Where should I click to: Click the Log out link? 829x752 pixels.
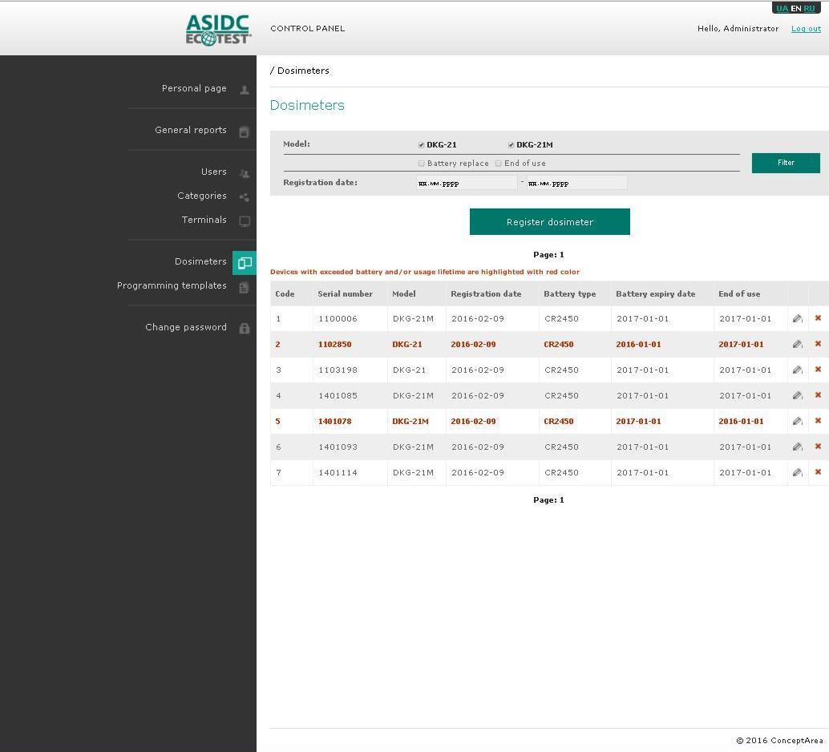pyautogui.click(x=806, y=29)
